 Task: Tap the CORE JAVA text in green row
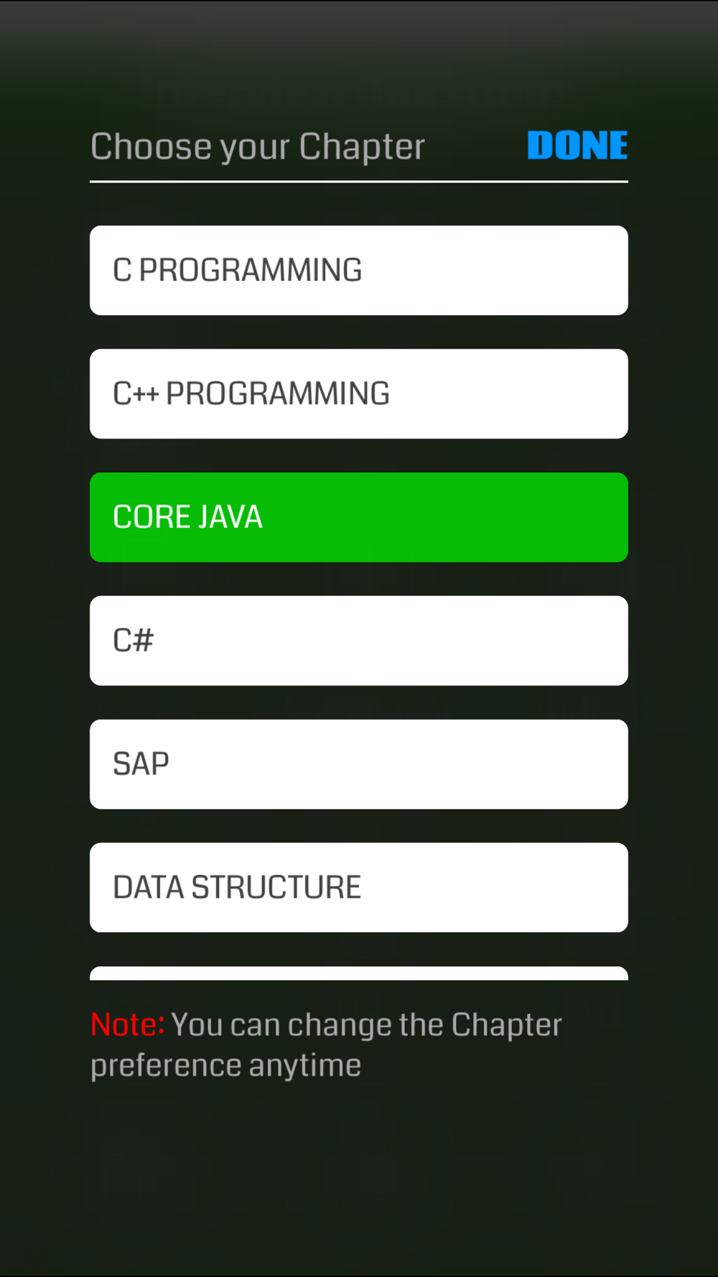coord(188,517)
